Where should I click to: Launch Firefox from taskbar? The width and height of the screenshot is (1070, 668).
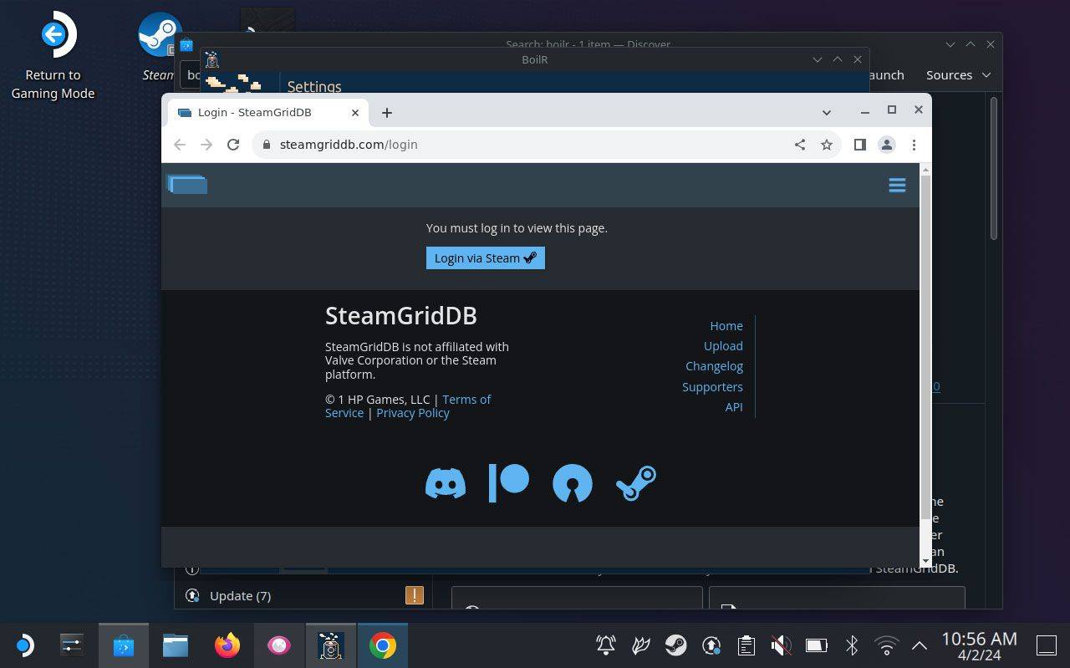[x=227, y=645]
